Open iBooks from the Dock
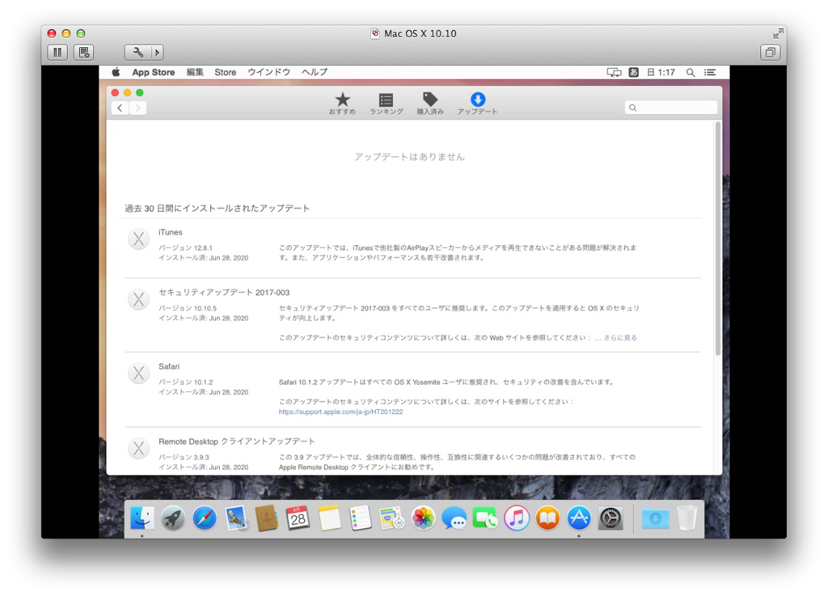828x596 pixels. 547,518
